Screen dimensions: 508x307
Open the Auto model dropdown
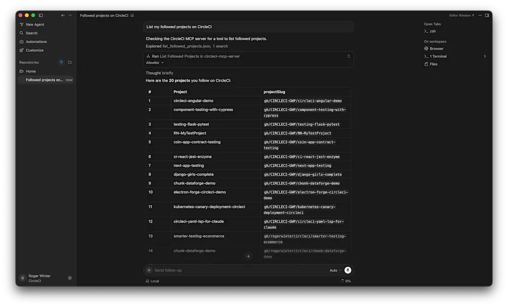click(335, 270)
